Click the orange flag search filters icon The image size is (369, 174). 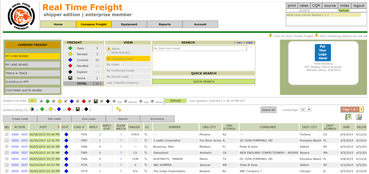point(33,101)
